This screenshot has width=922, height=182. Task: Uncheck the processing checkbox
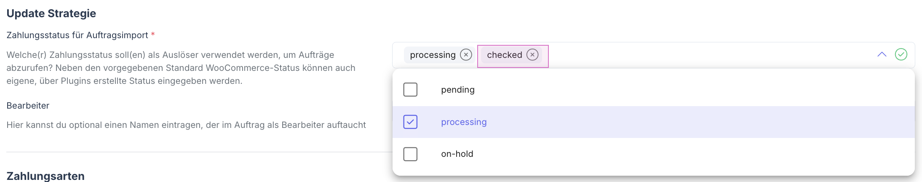click(x=410, y=122)
